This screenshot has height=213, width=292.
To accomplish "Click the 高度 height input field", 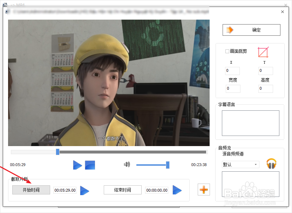I will pyautogui.click(x=266, y=89).
